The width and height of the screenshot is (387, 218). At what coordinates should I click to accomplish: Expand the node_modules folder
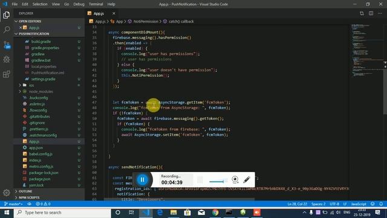(49, 91)
